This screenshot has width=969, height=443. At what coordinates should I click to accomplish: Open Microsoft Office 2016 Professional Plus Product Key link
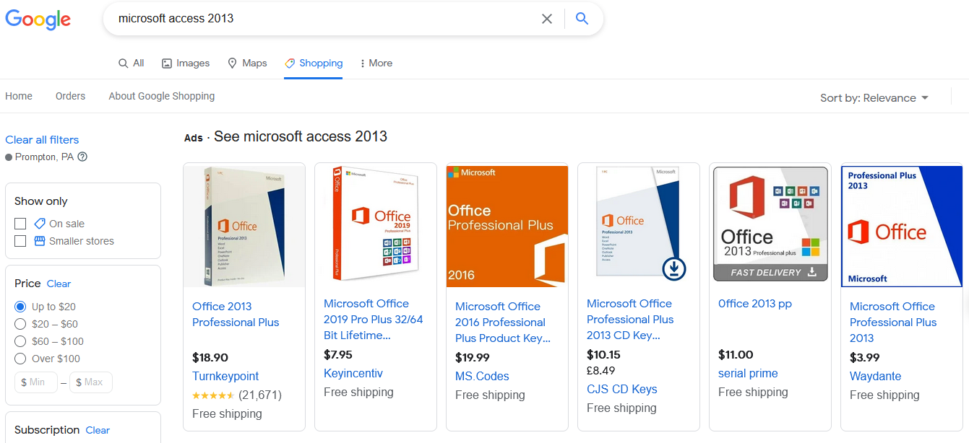503,323
